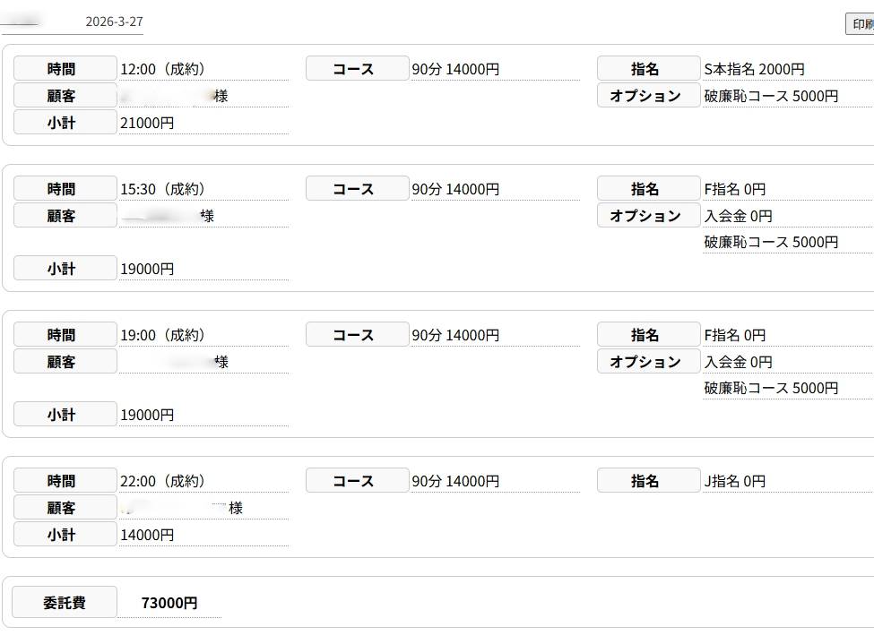Click the date 2026-3-27 at top
The height and width of the screenshot is (644, 874).
click(x=114, y=21)
